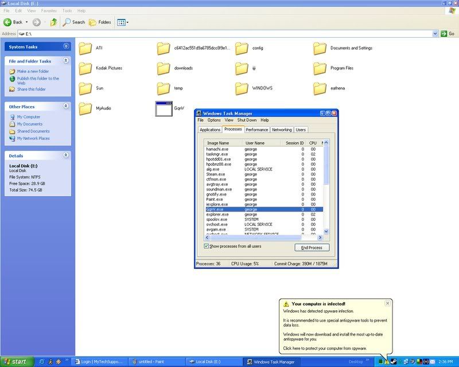Click the Steam tray icon
The width and height of the screenshot is (459, 367).
point(394,362)
